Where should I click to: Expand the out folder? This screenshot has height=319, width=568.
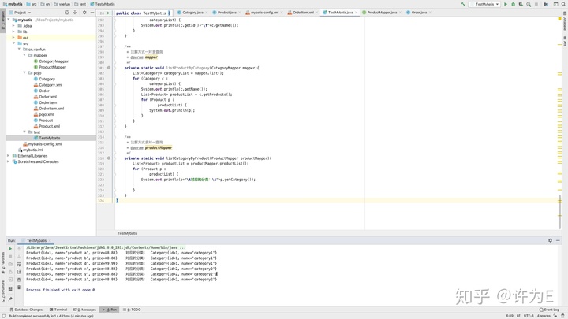pos(13,37)
